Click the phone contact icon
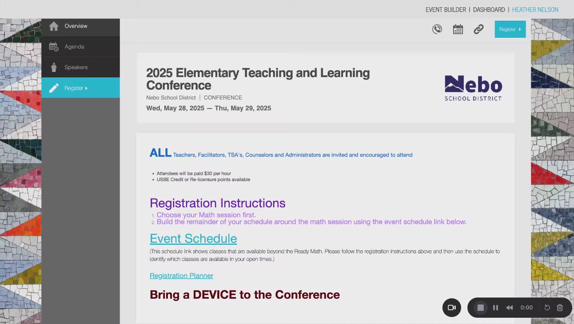This screenshot has width=574, height=324. pos(437,29)
